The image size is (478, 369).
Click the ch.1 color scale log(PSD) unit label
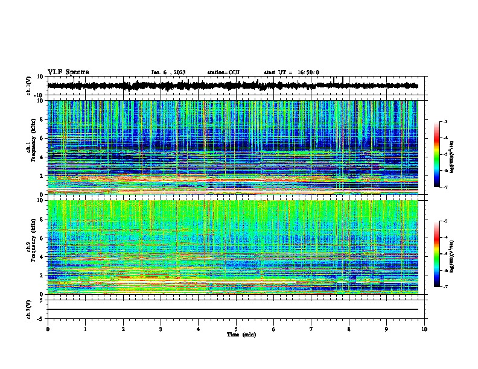coord(452,157)
